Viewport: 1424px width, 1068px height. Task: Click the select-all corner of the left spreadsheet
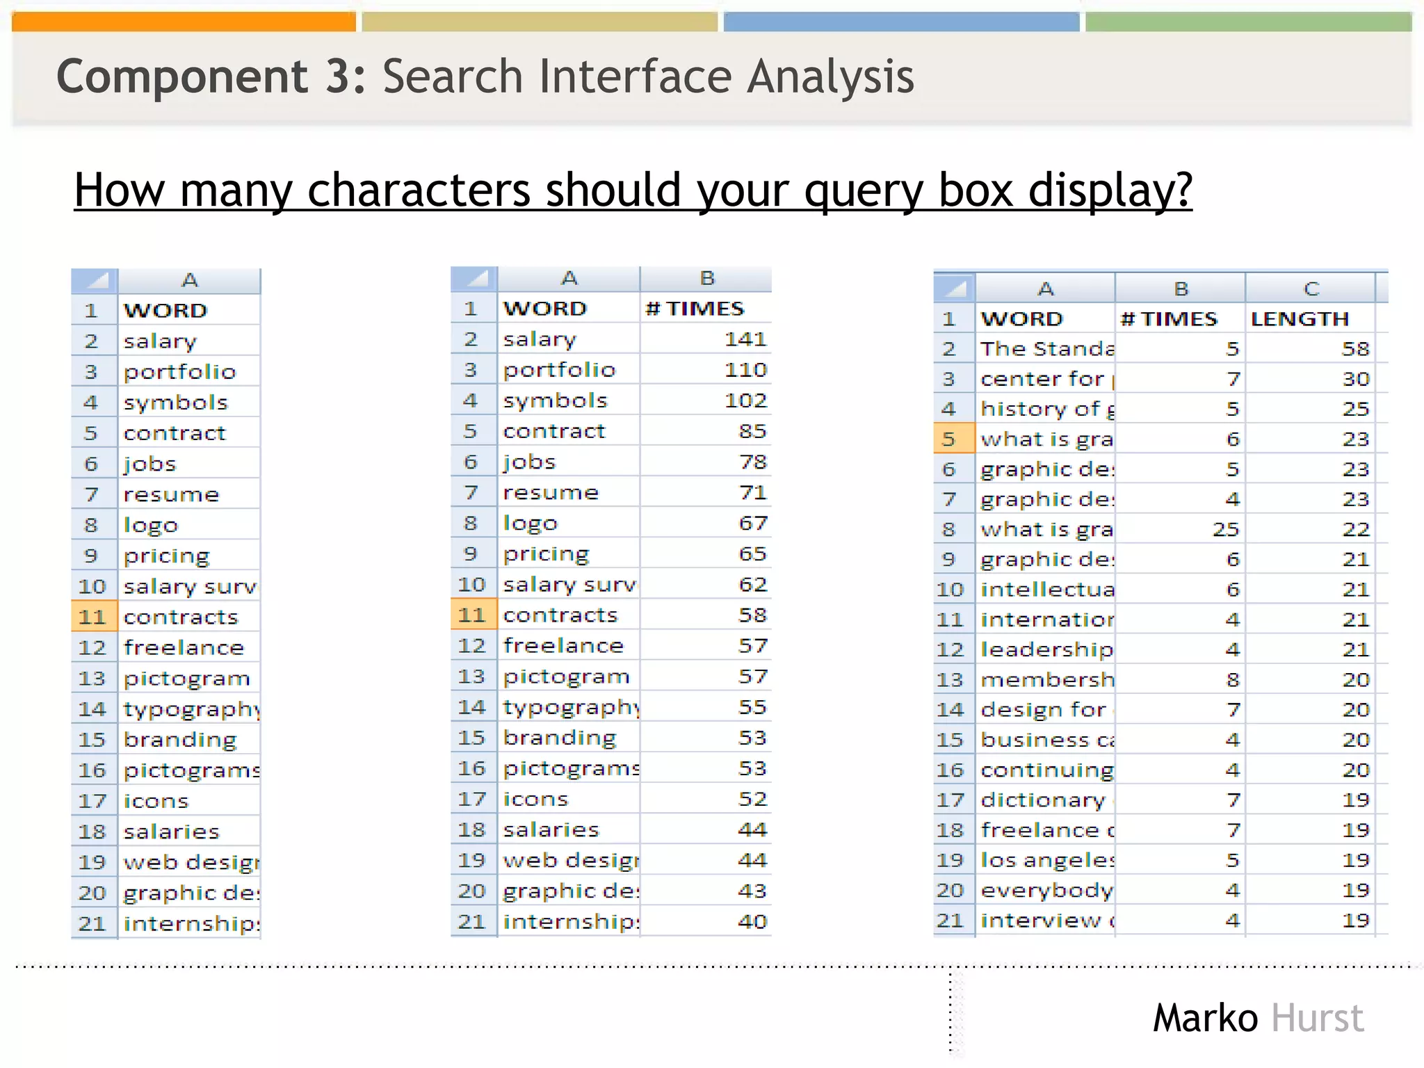click(x=95, y=281)
